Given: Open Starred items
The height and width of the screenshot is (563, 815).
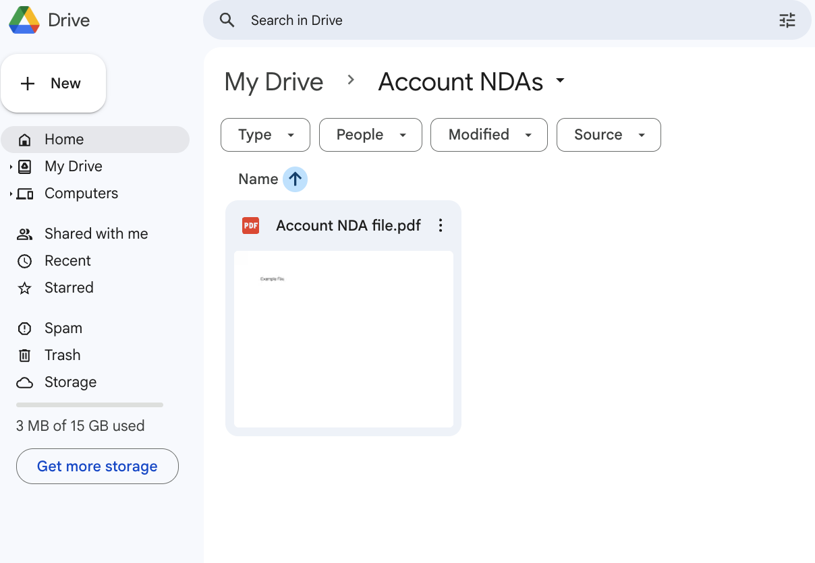Looking at the screenshot, I should click(x=68, y=288).
